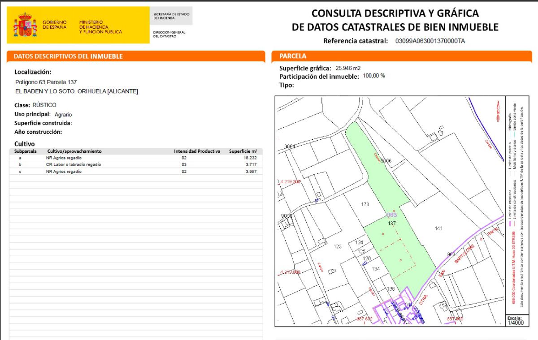538x340 pixels.
Task: Select 'MINISTERIO DE HACIENDA Y FUNCIÓN PÚBLICA' text
Action: tap(100, 27)
